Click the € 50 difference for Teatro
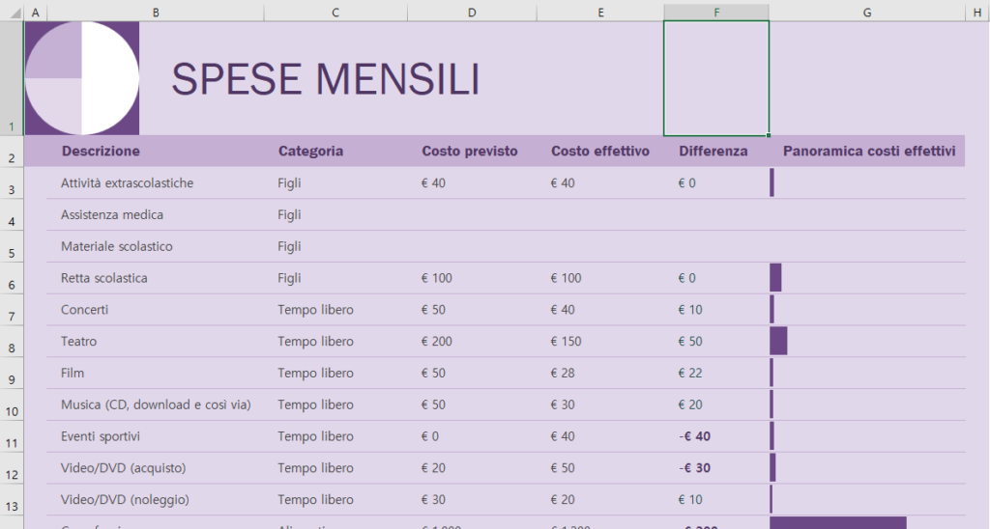Screen dimensions: 990x529 click(x=690, y=341)
